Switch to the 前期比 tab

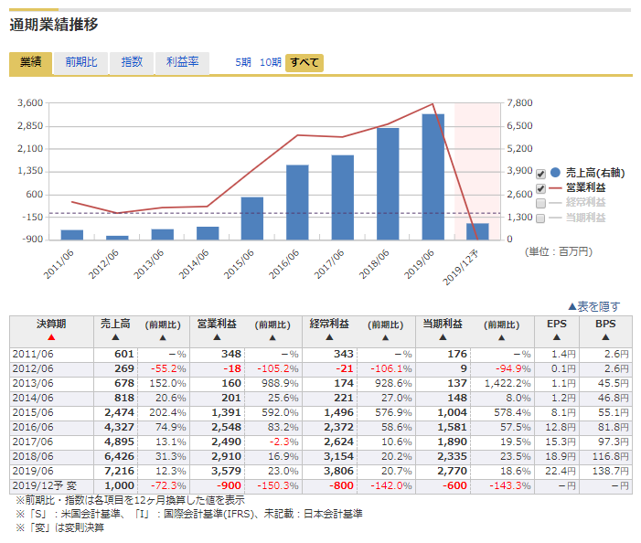[80, 62]
